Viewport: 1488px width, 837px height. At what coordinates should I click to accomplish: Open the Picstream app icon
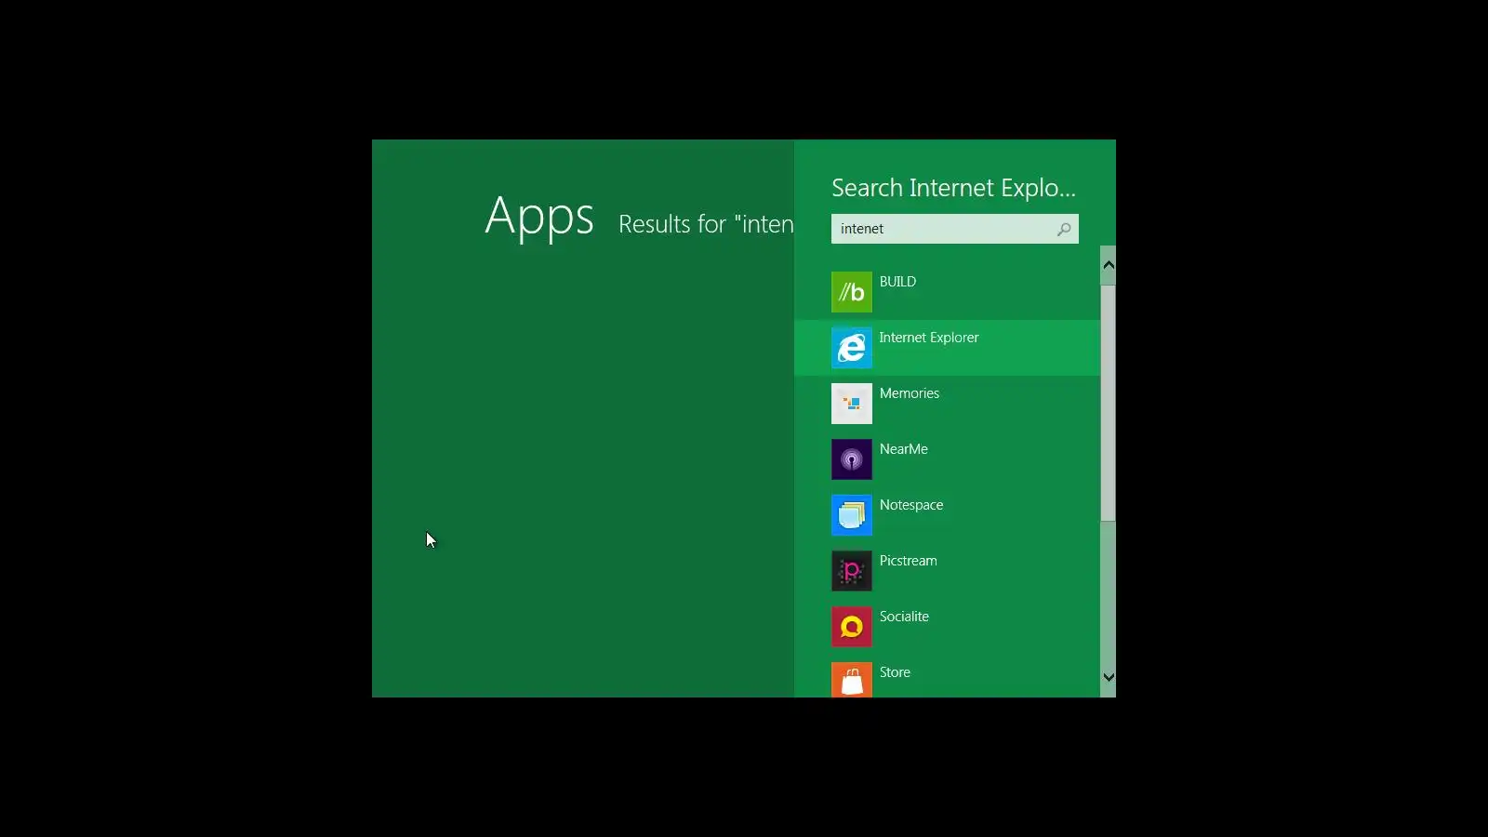852,571
